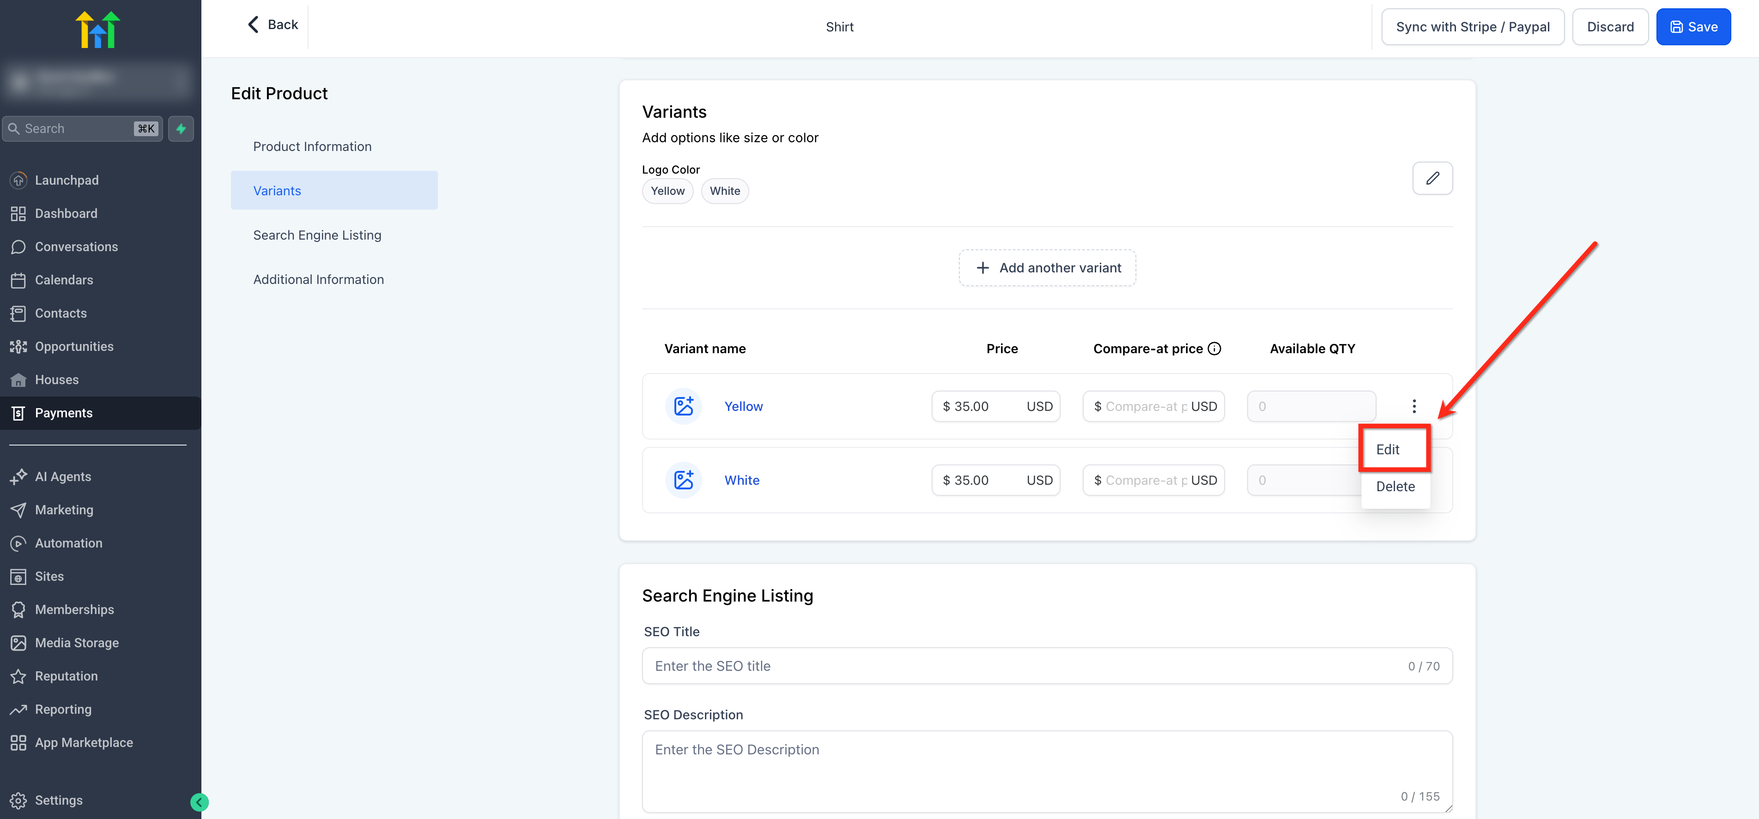This screenshot has height=819, width=1759.
Task: Switch to the Product Information section
Action: [x=312, y=146]
